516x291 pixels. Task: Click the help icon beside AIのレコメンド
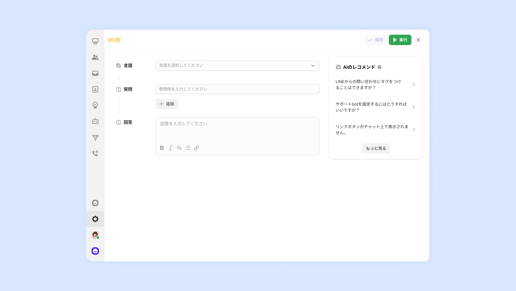(x=379, y=67)
